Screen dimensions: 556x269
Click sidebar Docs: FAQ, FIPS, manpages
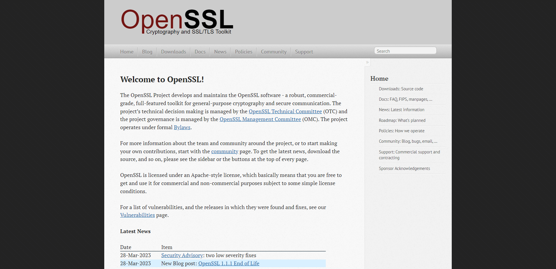[x=405, y=99]
